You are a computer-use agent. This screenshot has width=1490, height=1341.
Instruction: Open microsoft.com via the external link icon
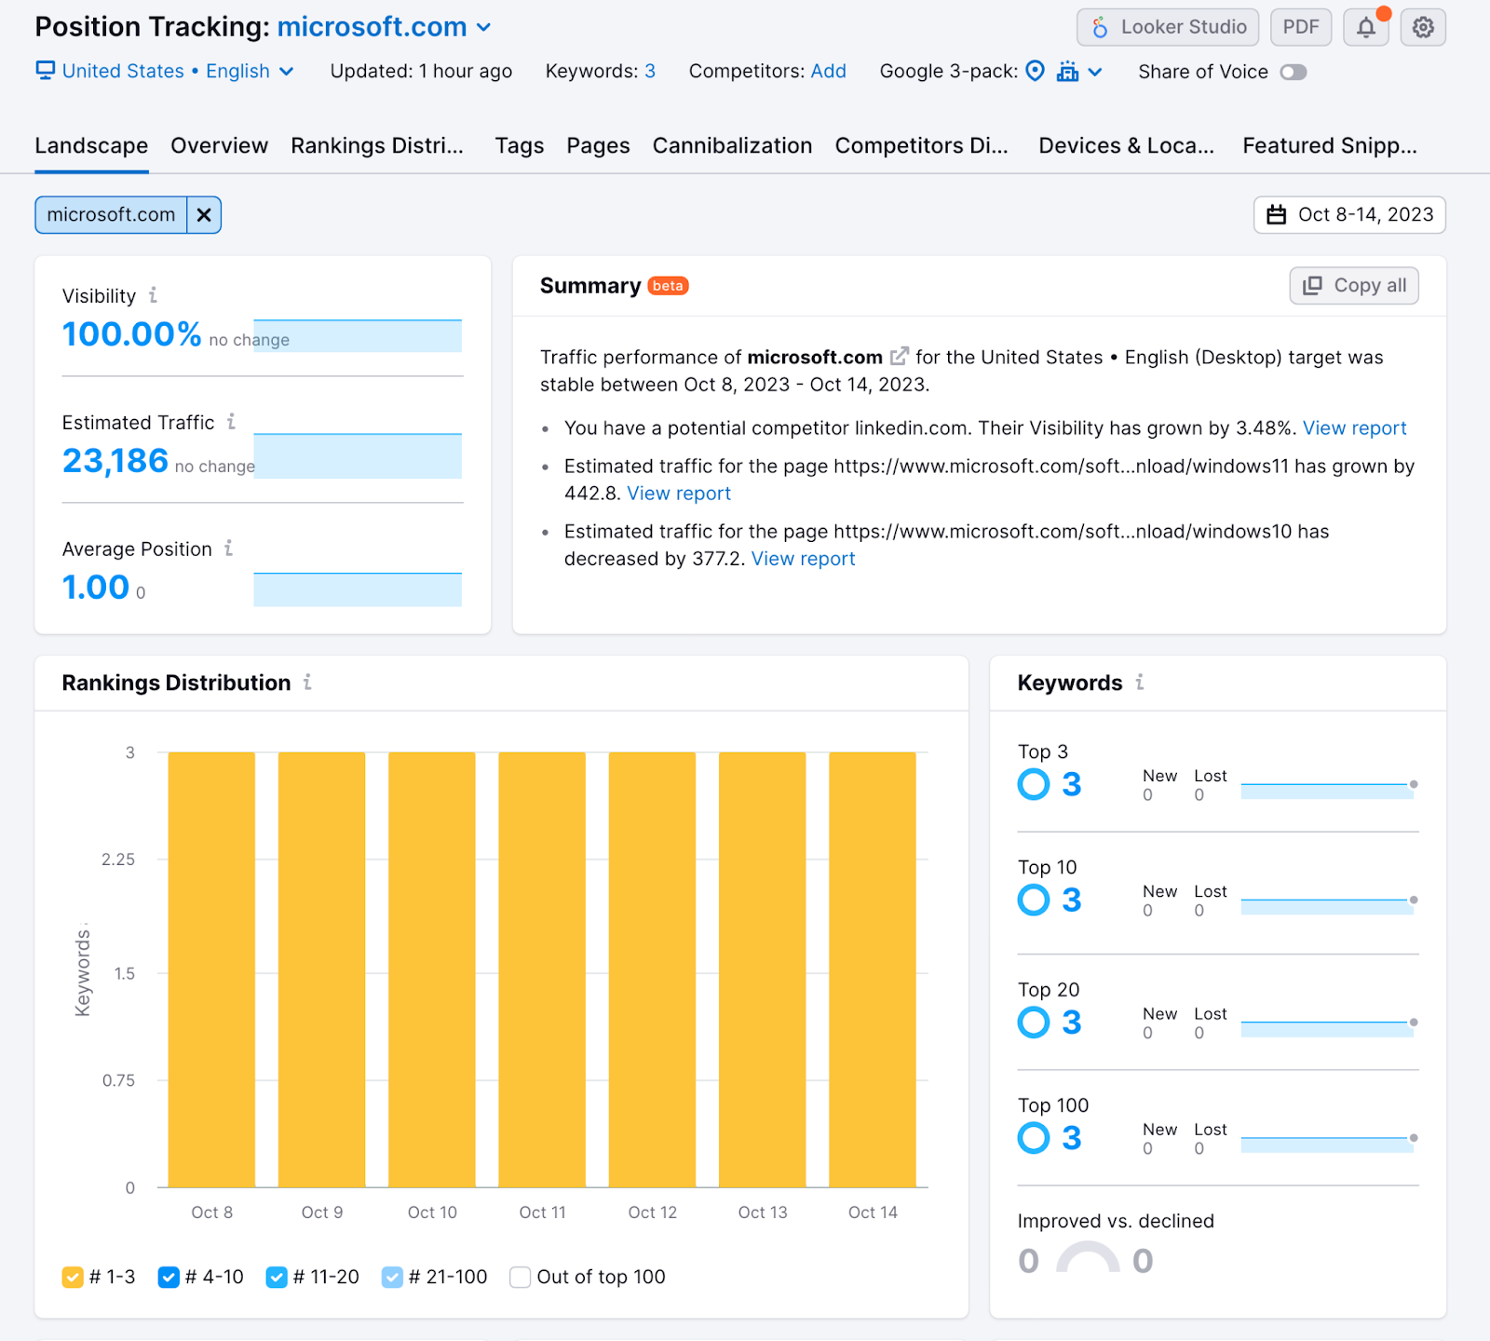tap(898, 355)
